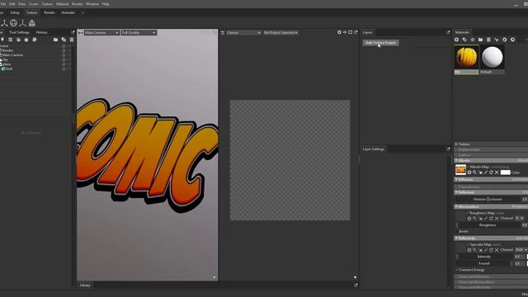
Task: Pop out the Layer Settings panel
Action: tap(448, 148)
